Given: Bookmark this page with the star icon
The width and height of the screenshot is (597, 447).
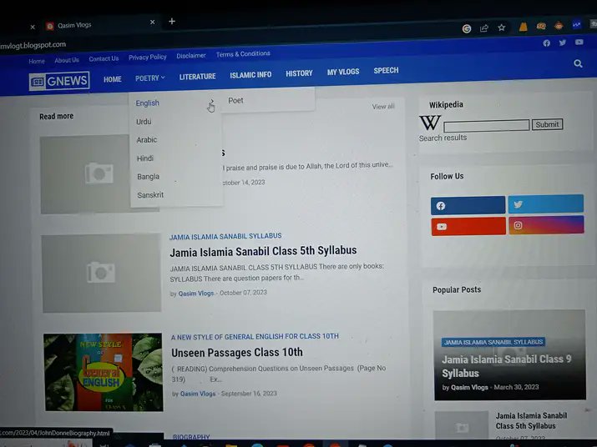Looking at the screenshot, I should 502,28.
